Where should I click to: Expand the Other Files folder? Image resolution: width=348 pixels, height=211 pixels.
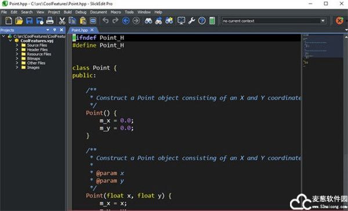(17, 63)
